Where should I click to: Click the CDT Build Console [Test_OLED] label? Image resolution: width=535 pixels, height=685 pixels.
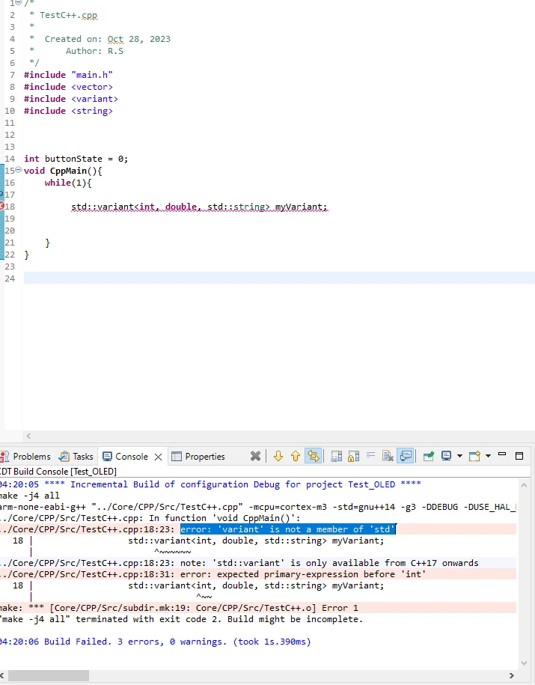tap(58, 472)
